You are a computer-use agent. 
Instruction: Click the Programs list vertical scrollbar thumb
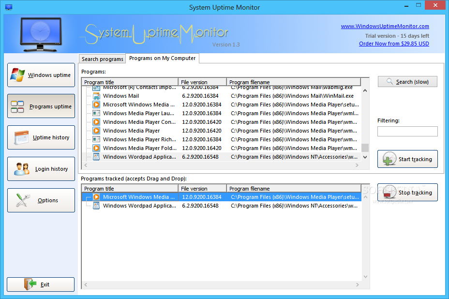(x=365, y=148)
